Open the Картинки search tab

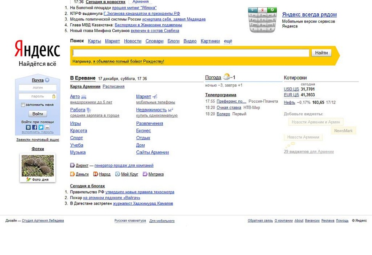(210, 41)
